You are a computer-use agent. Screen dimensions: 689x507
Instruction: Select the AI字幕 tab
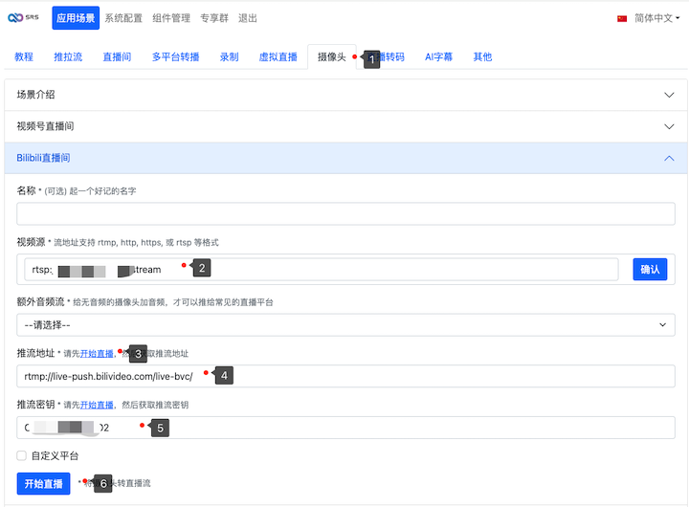coord(438,57)
